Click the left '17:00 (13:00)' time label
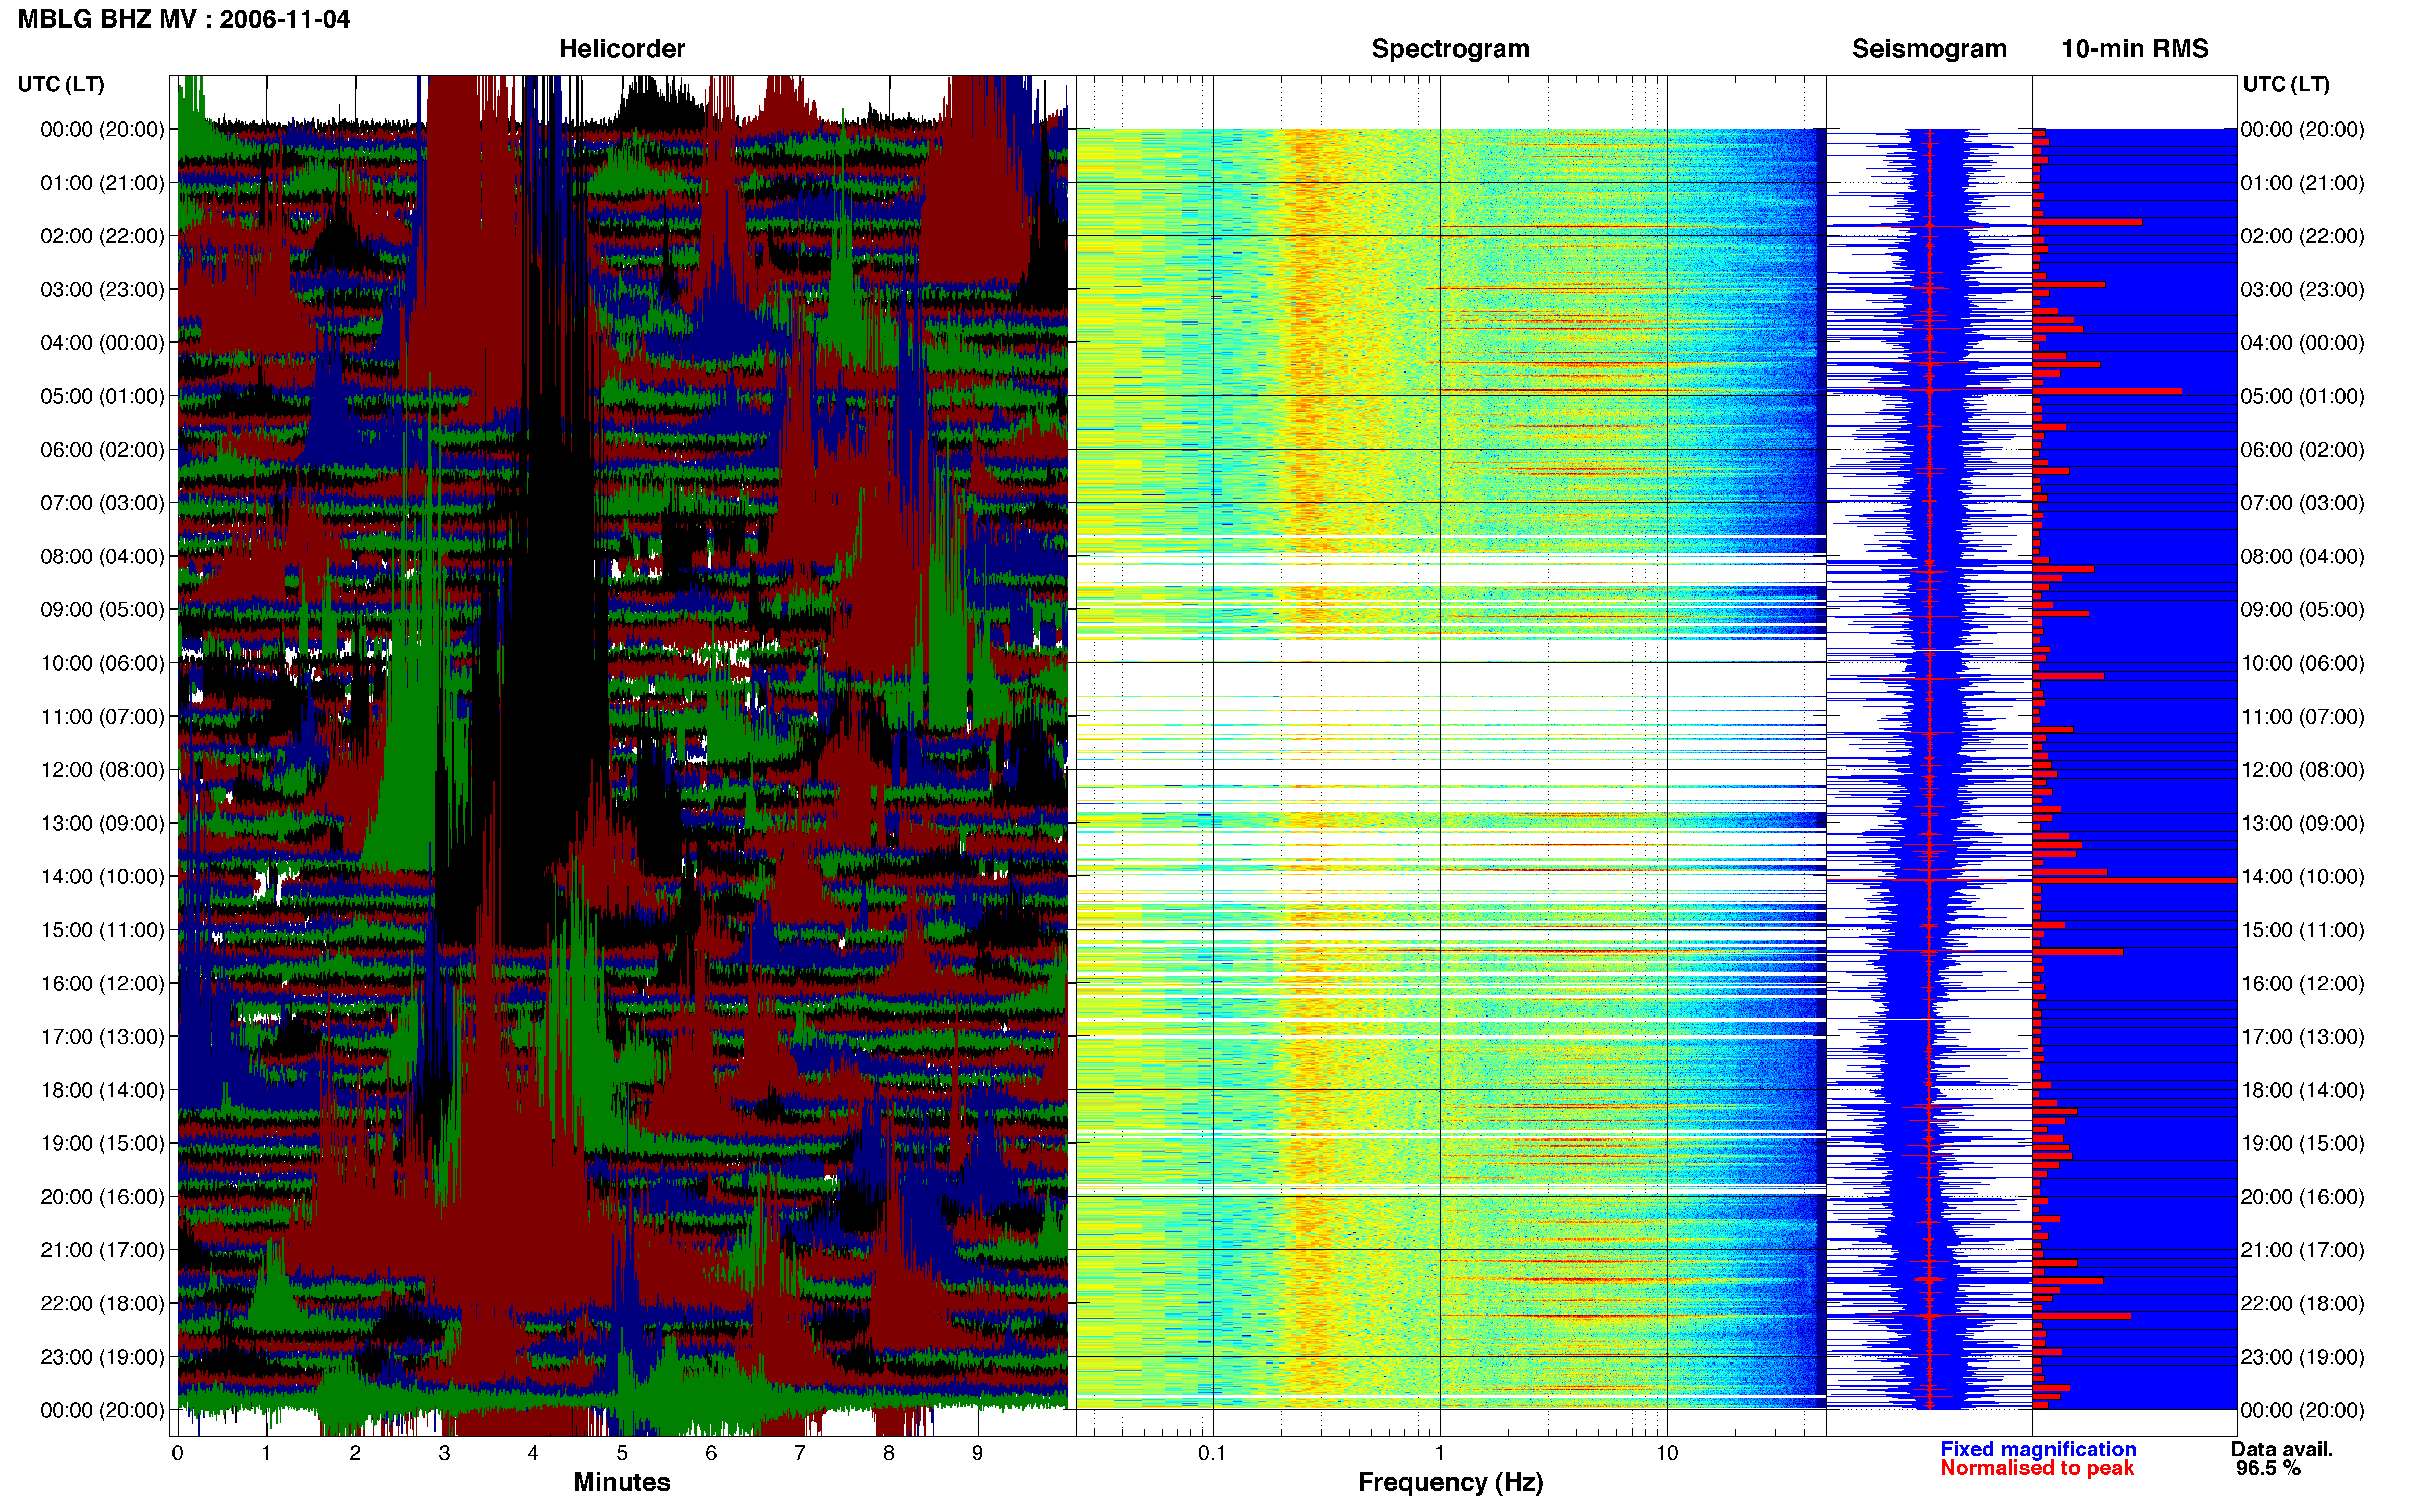 102,1036
